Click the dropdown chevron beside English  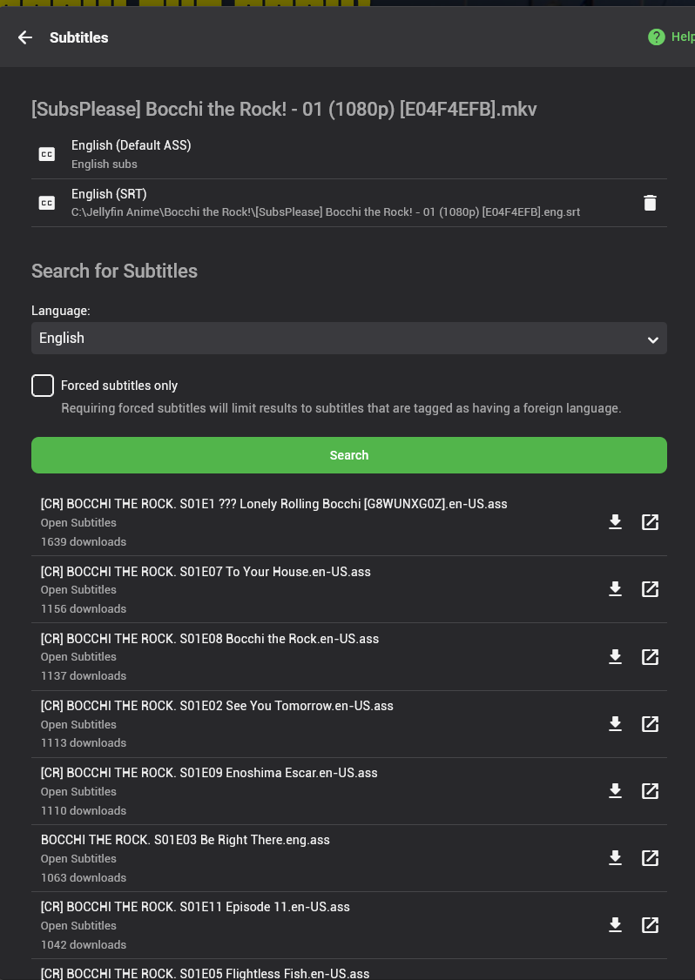(652, 339)
